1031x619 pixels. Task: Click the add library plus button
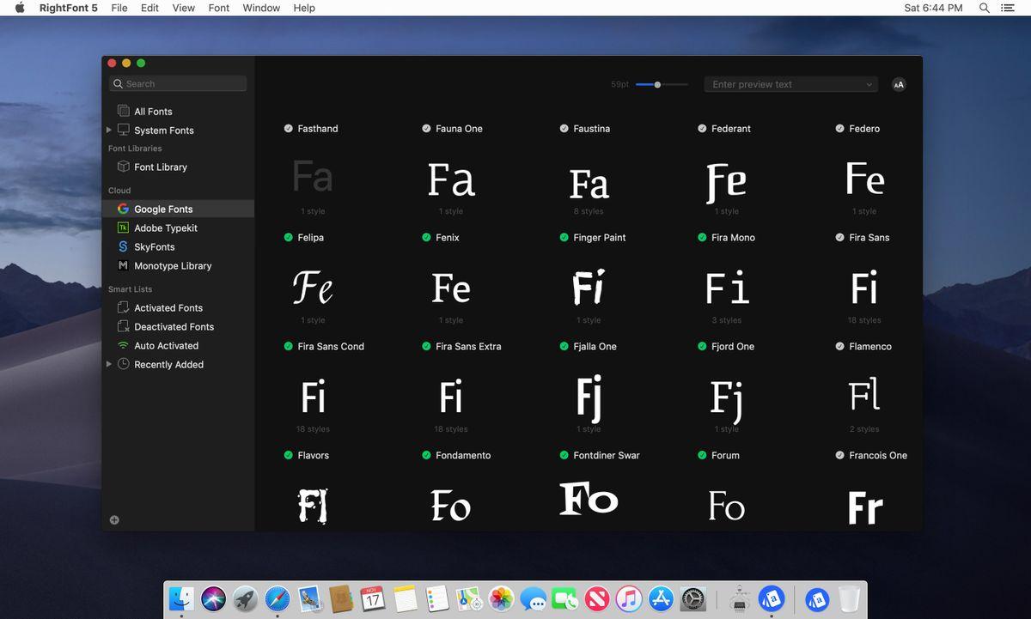tap(114, 519)
